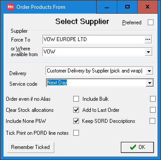Tick Print on PORD line notes checkbox

pyautogui.click(x=76, y=133)
